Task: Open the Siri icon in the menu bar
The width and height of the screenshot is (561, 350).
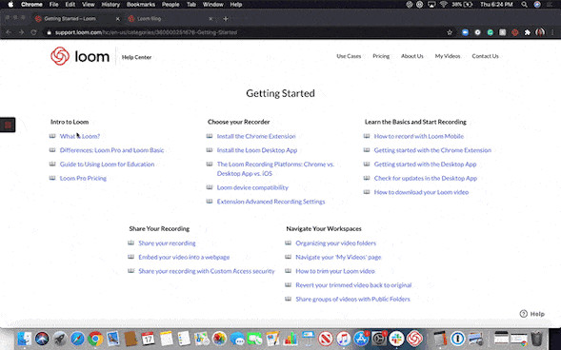Action: (x=537, y=5)
